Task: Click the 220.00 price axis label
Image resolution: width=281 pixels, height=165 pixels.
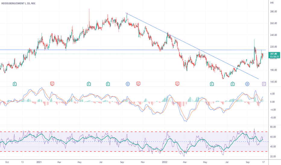Action: pyautogui.click(x=273, y=47)
